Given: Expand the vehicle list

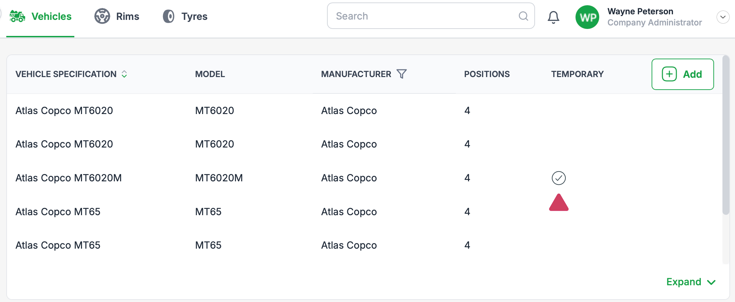Looking at the screenshot, I should (690, 282).
